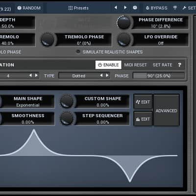Image resolution: width=196 pixels, height=196 pixels.
Task: Click the right arrow of value 4 selector
Action: click(36, 75)
